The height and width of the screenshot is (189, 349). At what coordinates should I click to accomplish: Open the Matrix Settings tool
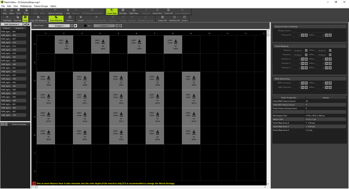pyautogui.click(x=56, y=12)
